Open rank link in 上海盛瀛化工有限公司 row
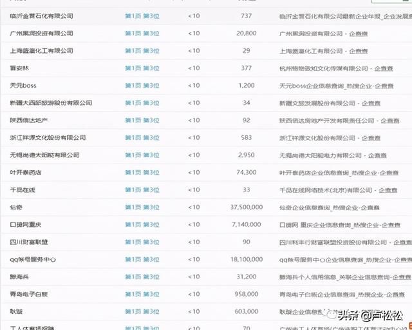 click(142, 51)
